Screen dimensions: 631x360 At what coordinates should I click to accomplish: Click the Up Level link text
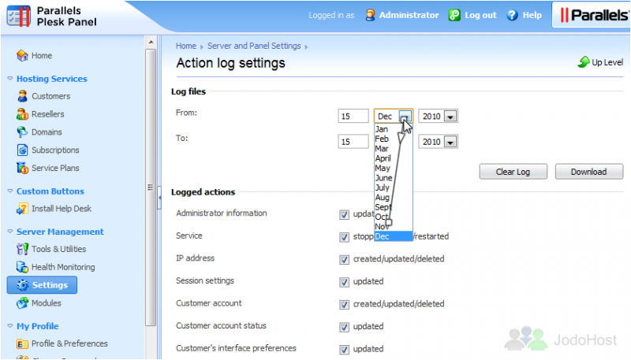click(607, 62)
